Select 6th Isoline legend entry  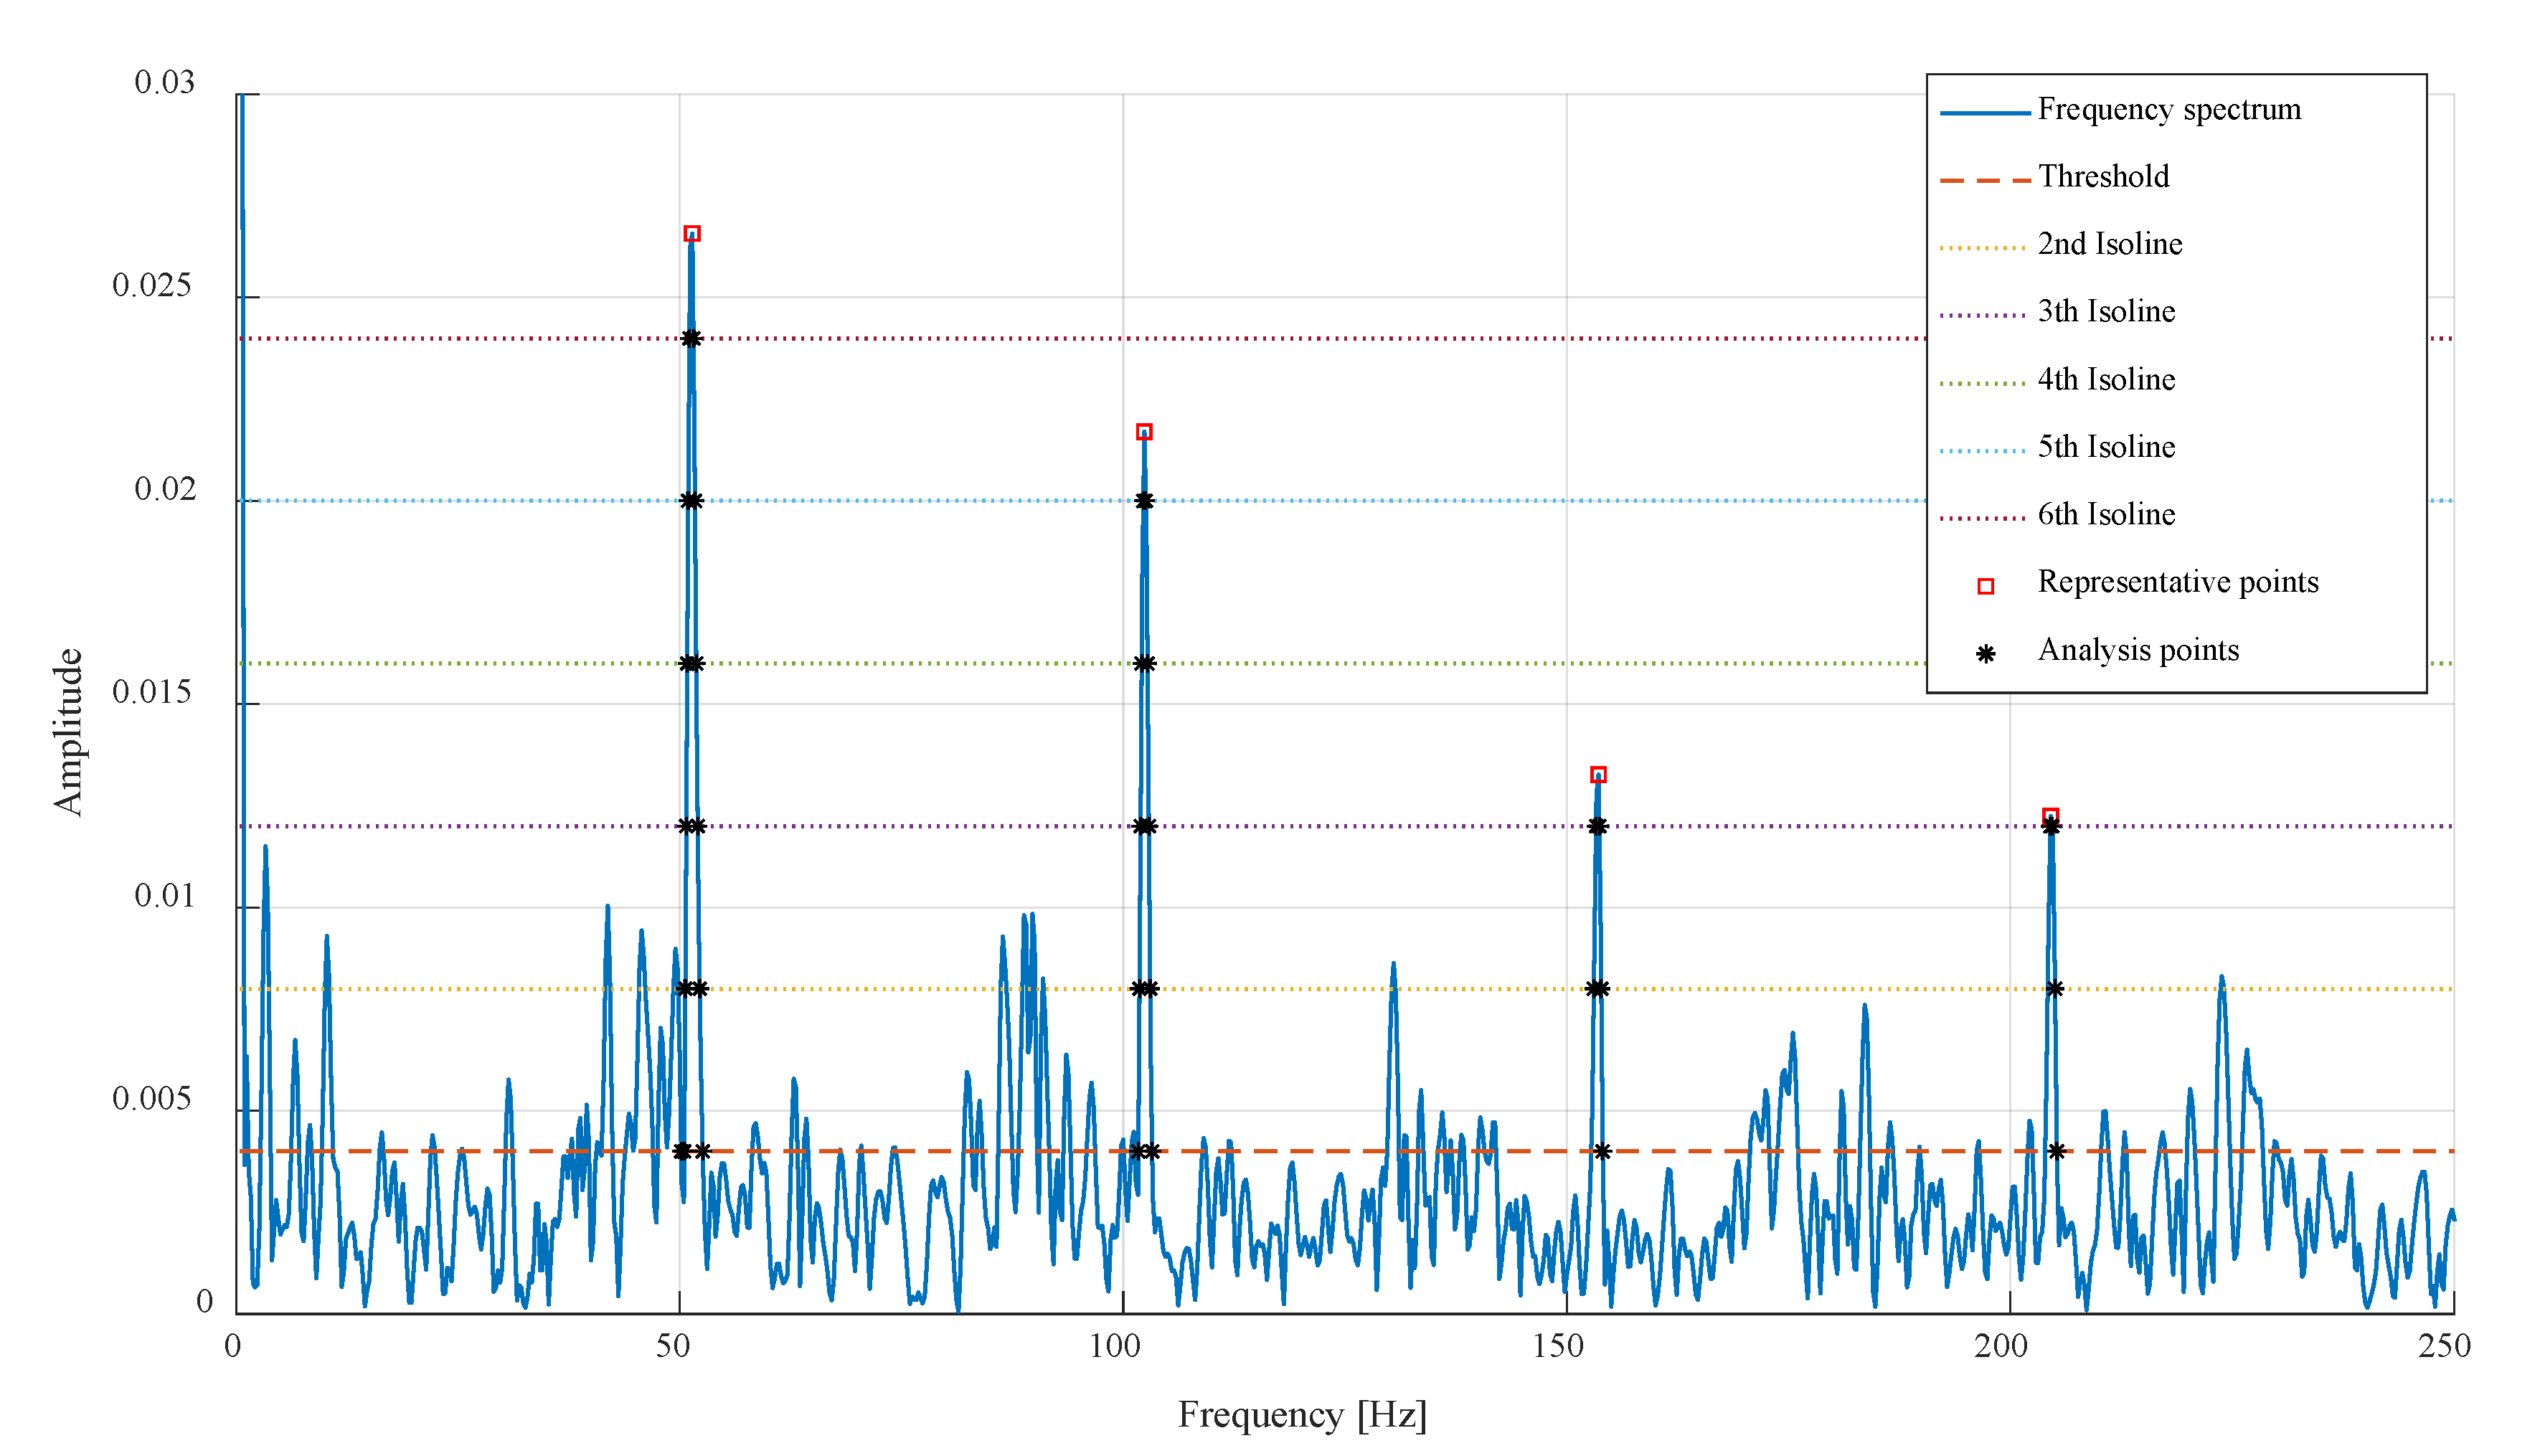[x=2106, y=515]
